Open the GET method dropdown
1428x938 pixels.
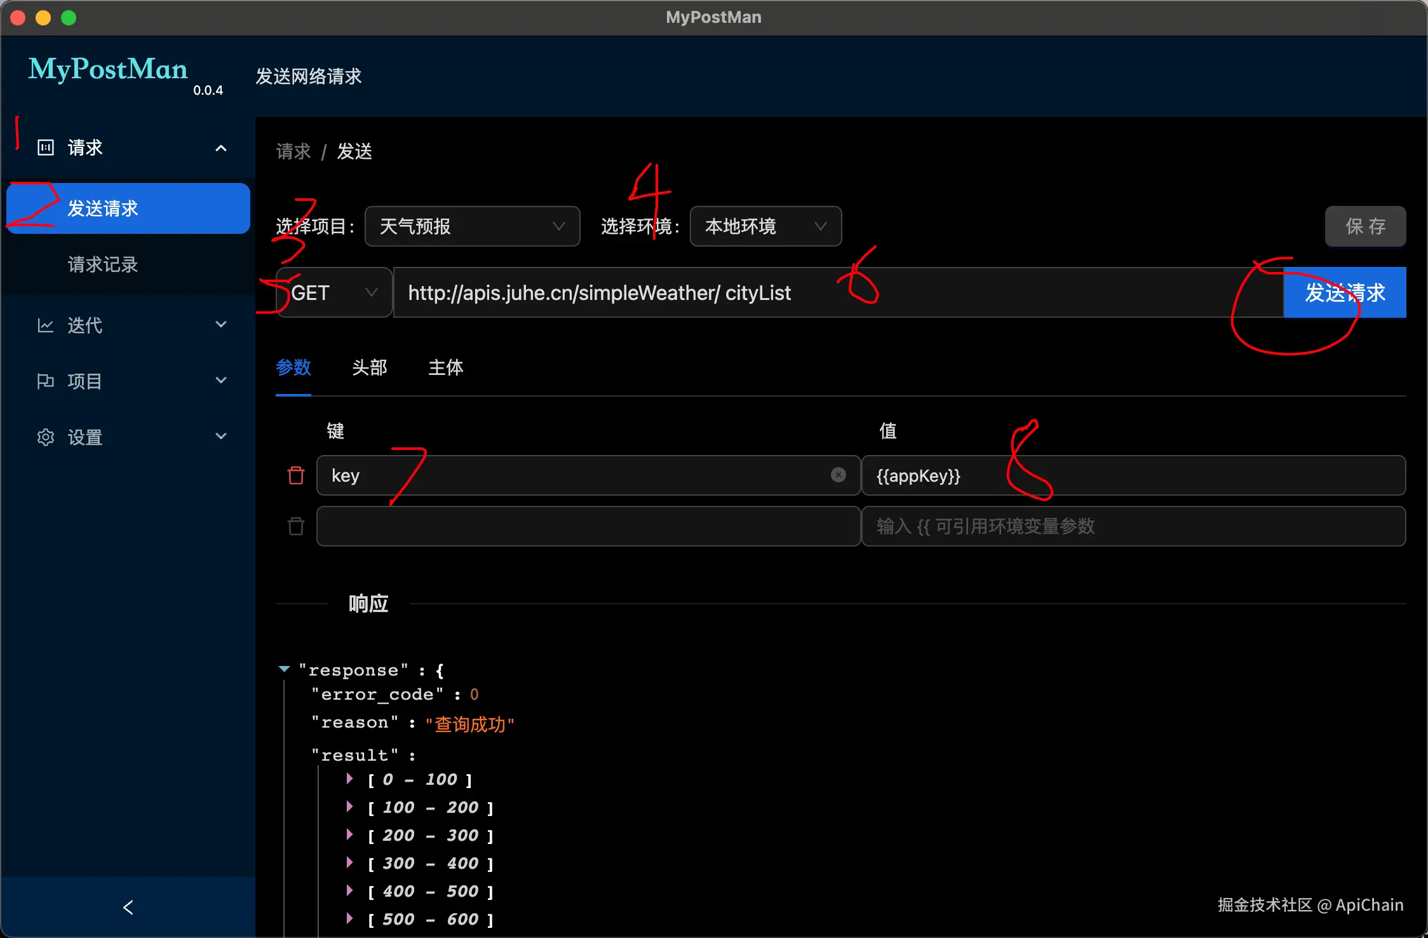[x=334, y=292]
